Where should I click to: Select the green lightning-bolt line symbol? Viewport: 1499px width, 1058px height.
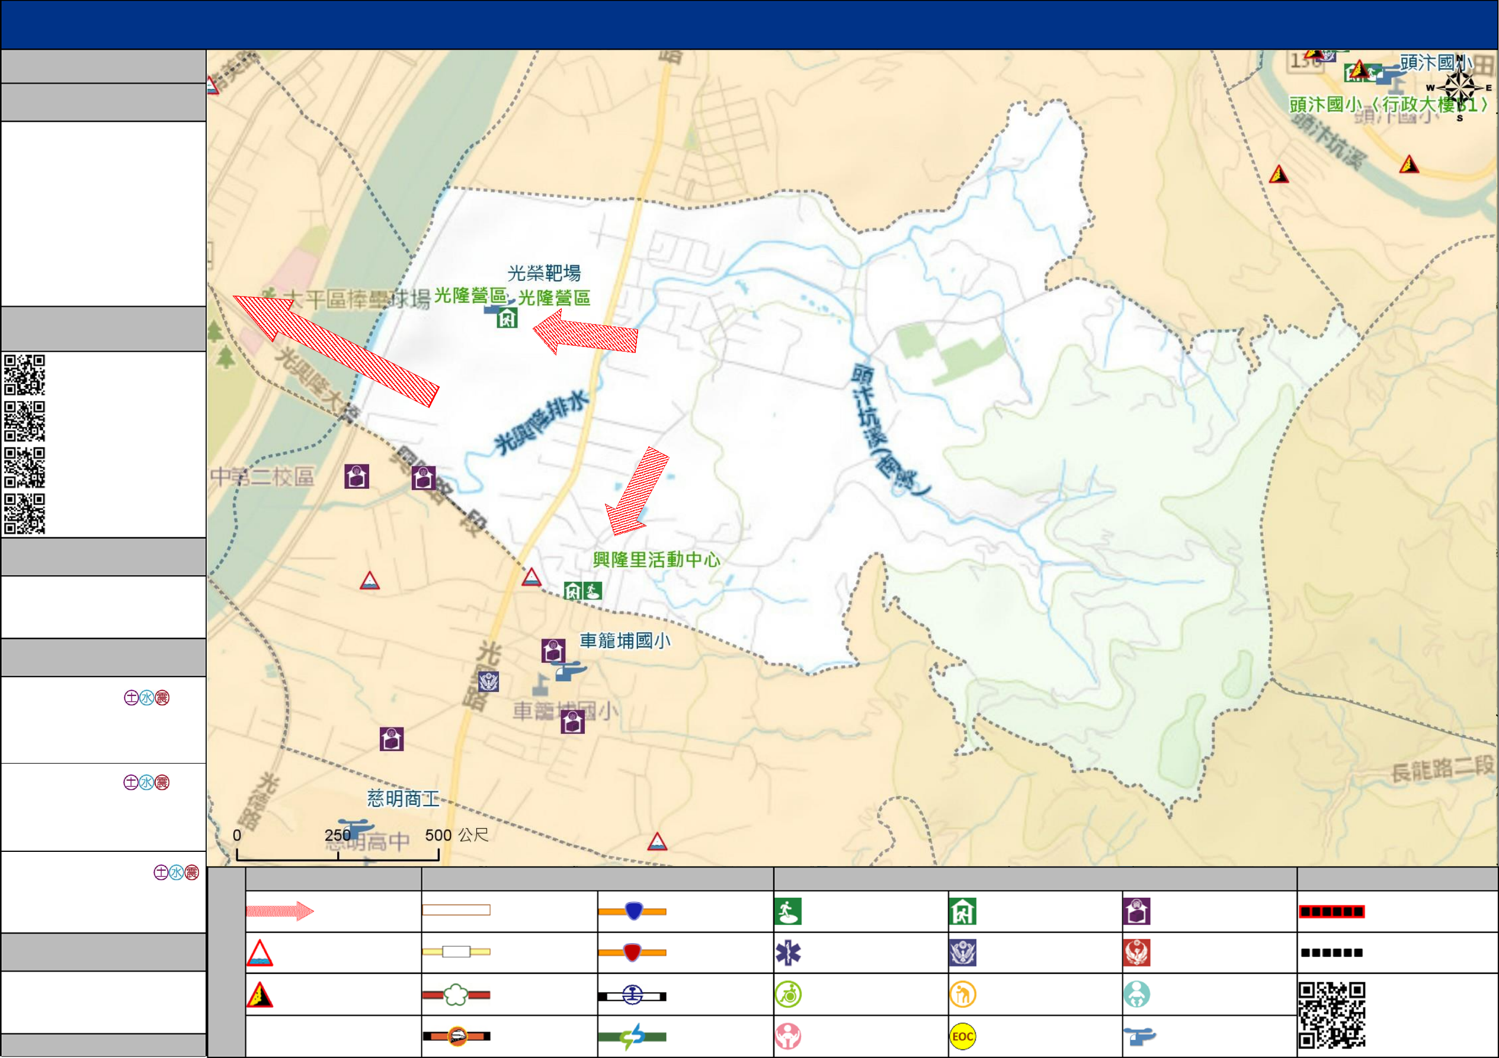click(633, 1037)
